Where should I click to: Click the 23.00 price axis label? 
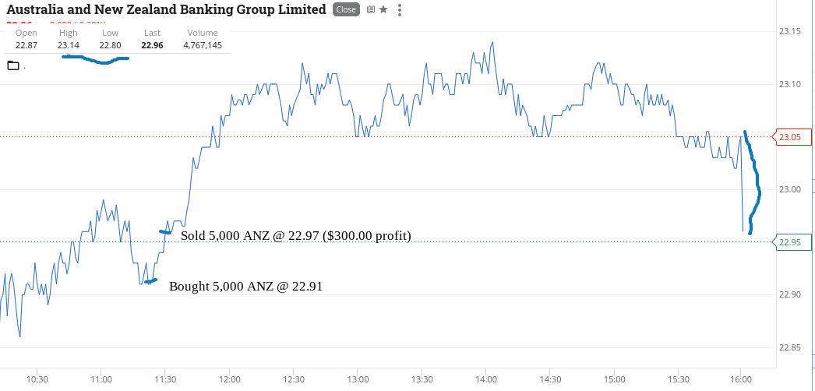789,189
